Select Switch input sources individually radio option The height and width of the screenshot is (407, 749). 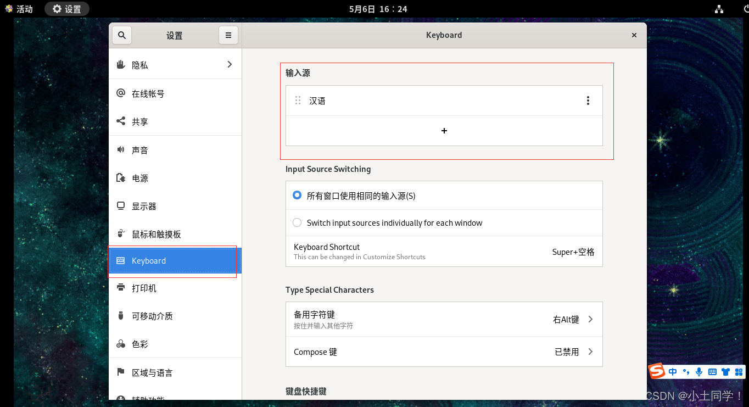coord(297,222)
